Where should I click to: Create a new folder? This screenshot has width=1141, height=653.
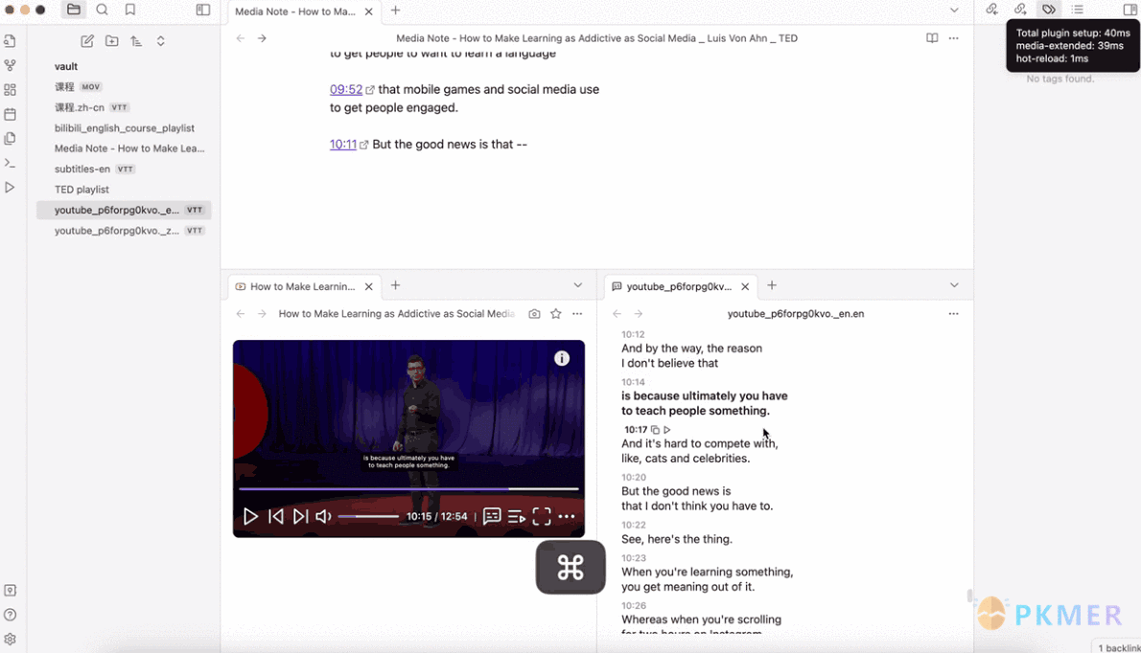click(x=112, y=40)
